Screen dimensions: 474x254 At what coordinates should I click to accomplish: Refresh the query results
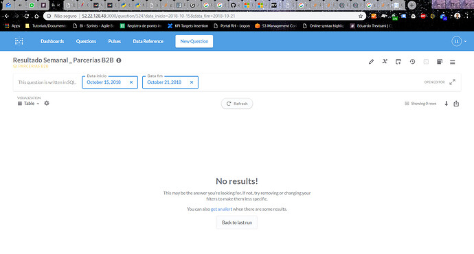[x=237, y=104]
